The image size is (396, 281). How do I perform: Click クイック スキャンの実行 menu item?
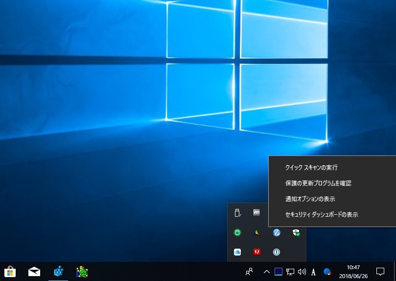[311, 168]
